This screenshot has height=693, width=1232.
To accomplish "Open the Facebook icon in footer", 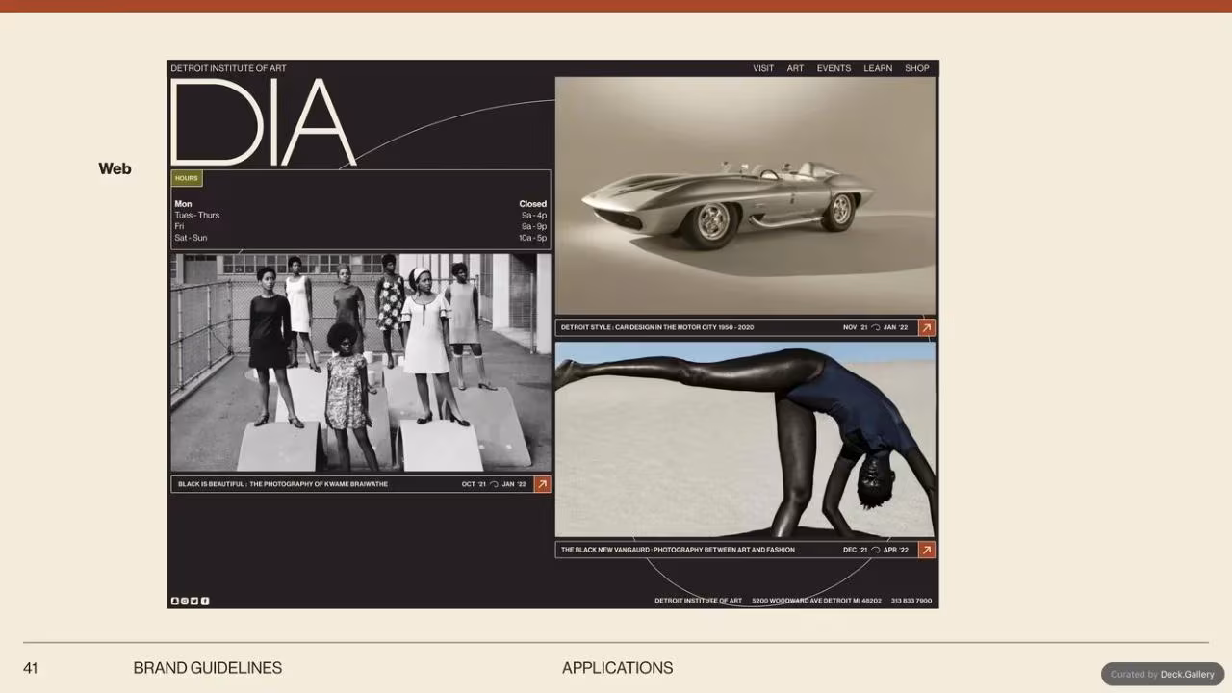I will pos(205,601).
